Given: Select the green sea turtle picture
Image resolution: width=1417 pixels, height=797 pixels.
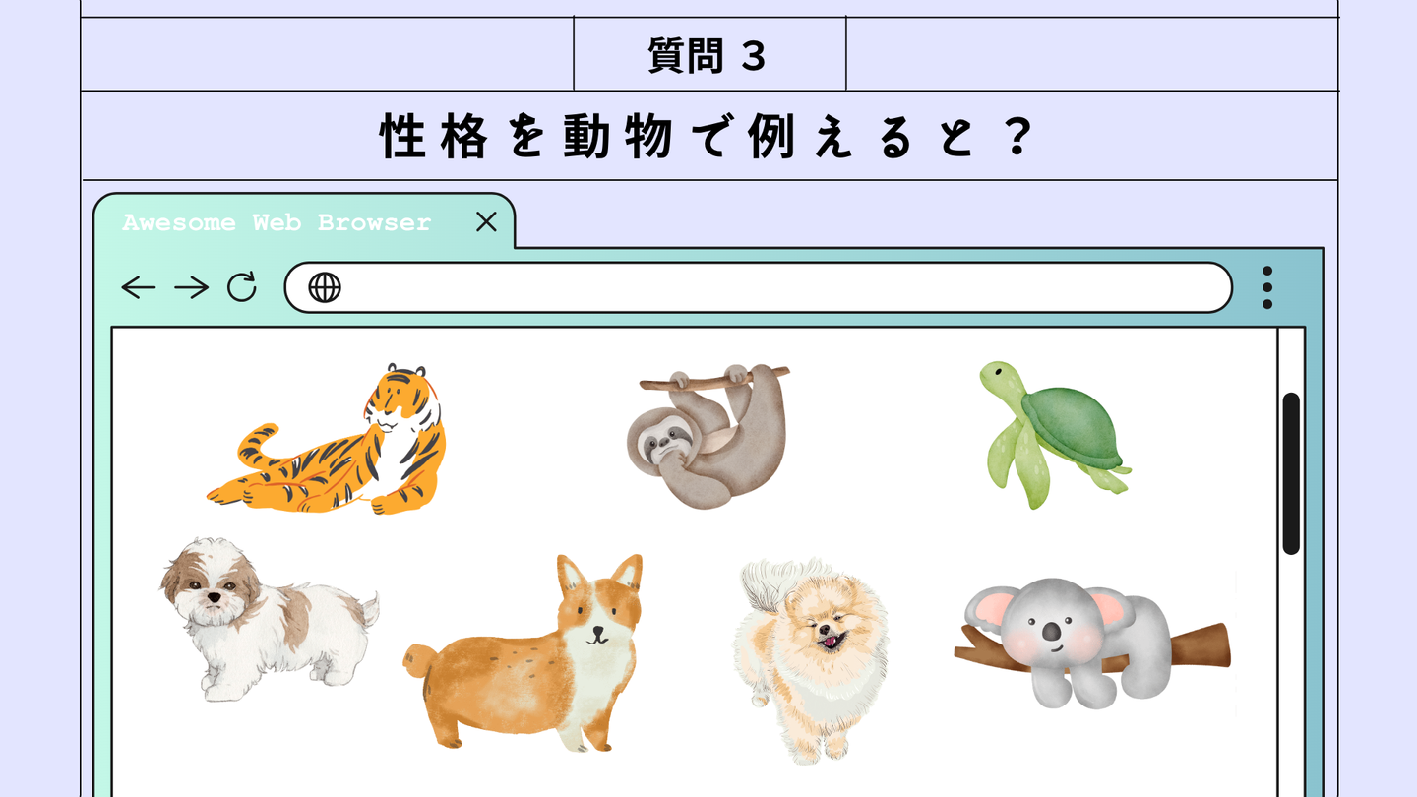Looking at the screenshot, I should tap(1054, 434).
